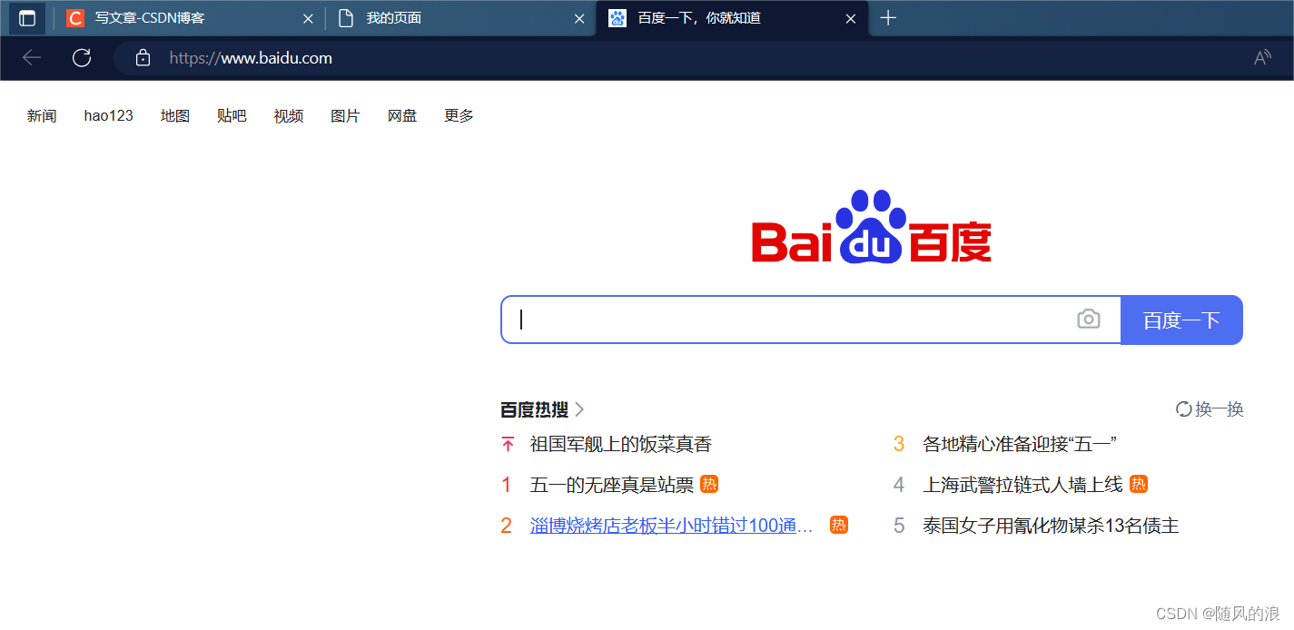1294x630 pixels.
Task: Click the address bar URL
Action: pyautogui.click(x=251, y=58)
